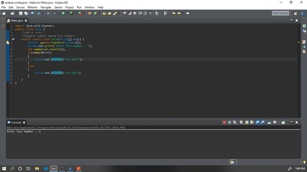The height and width of the screenshot is (172, 307).
Task: Open the Edit menu
Action: 11,8
